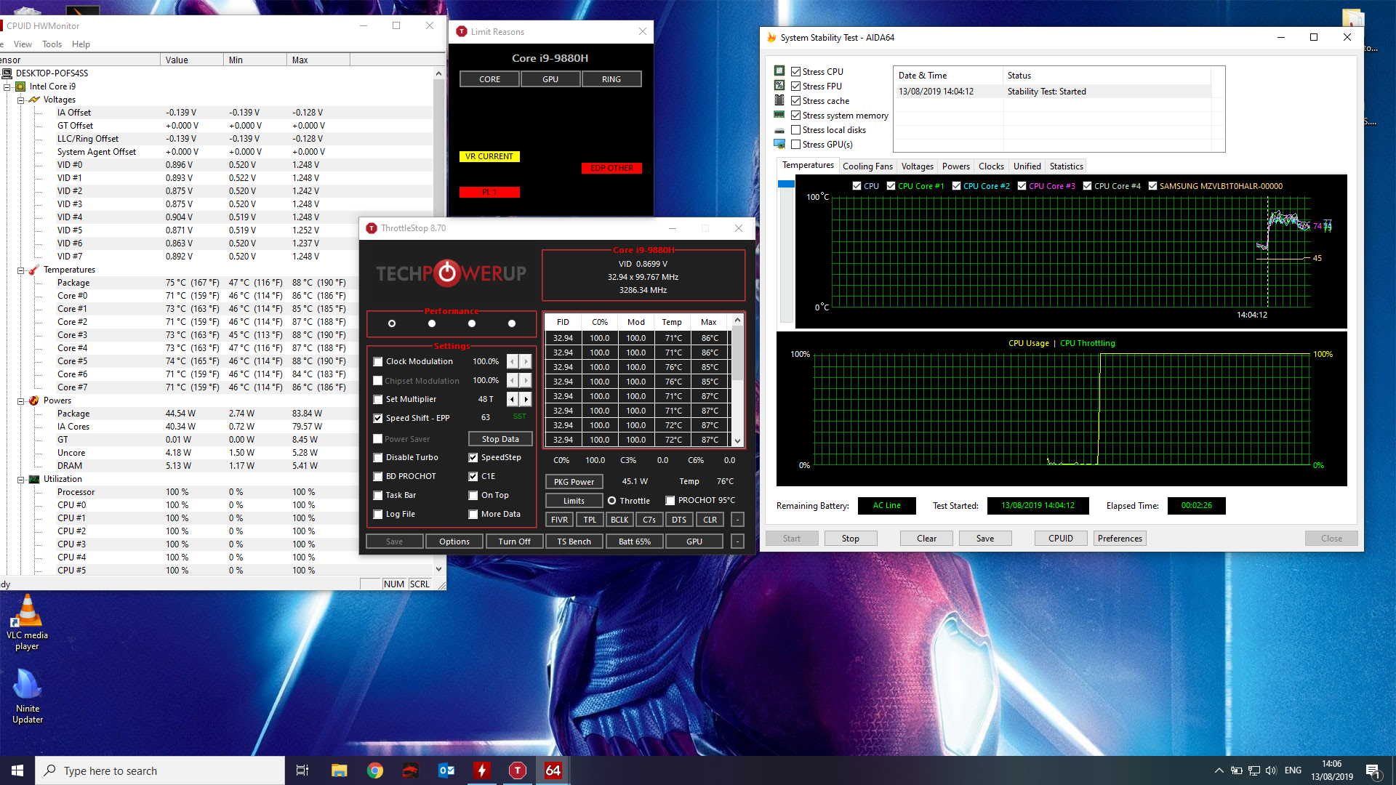Click Turn Off in ThrottleStop
Image resolution: width=1396 pixels, height=785 pixels.
tap(514, 542)
